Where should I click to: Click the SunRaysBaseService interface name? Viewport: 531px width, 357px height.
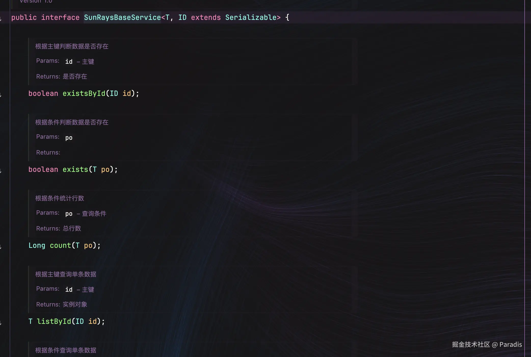(x=122, y=17)
